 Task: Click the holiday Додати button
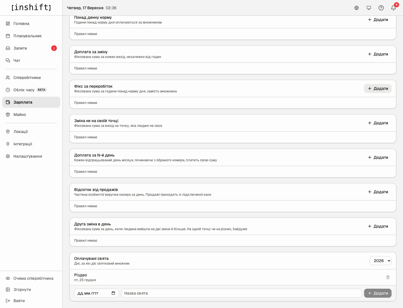[378, 293]
